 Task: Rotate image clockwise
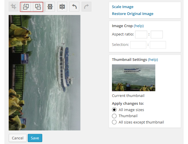(x=38, y=7)
